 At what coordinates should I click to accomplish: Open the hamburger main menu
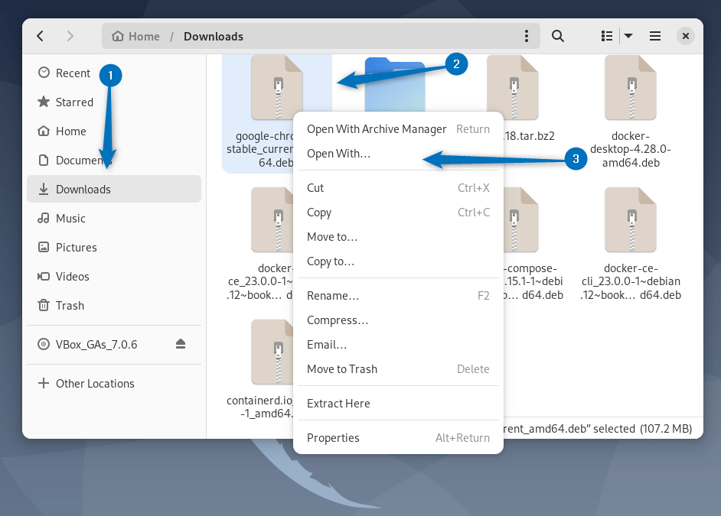pyautogui.click(x=655, y=36)
